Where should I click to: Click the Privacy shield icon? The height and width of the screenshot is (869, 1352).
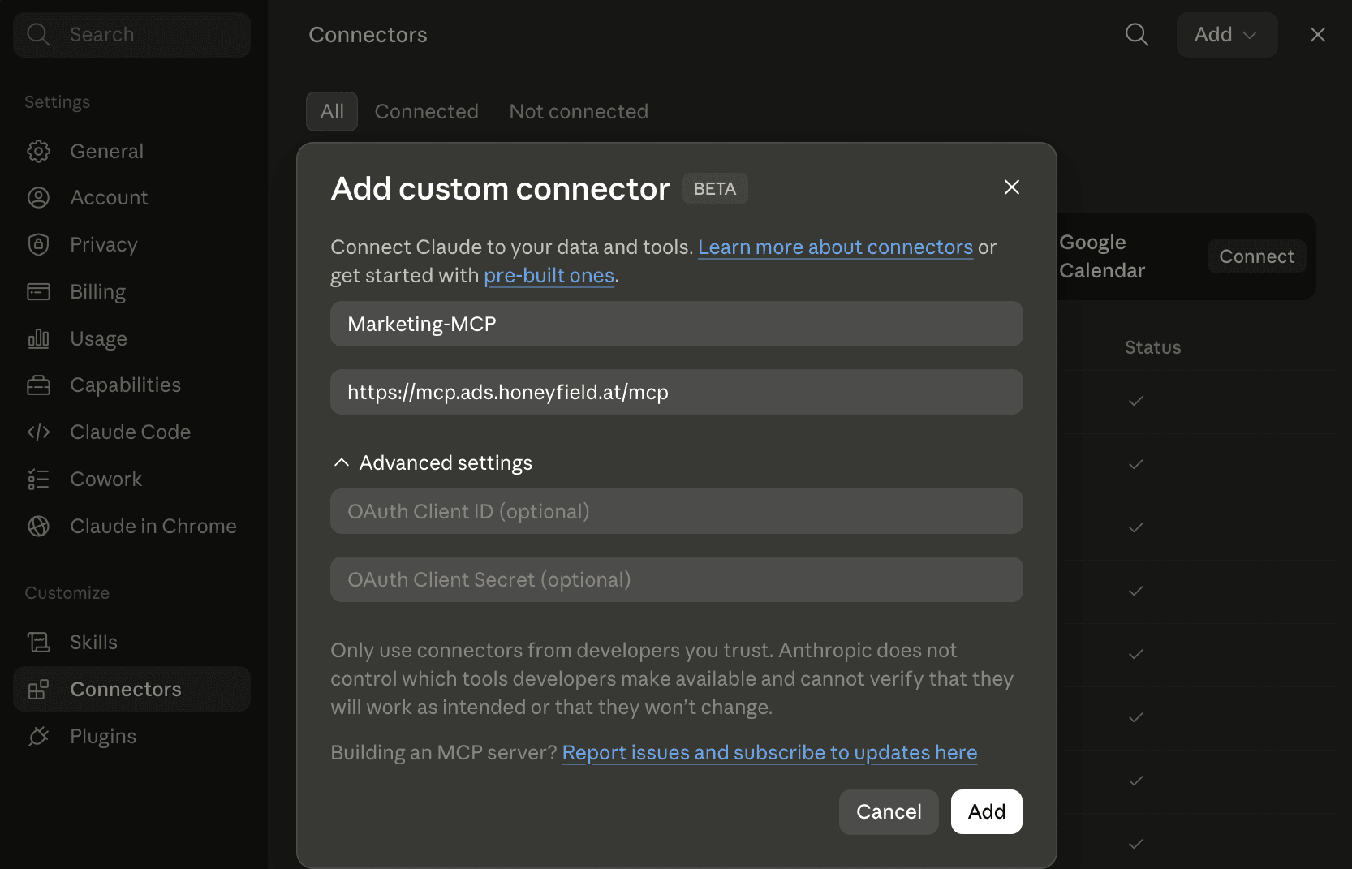(x=38, y=245)
